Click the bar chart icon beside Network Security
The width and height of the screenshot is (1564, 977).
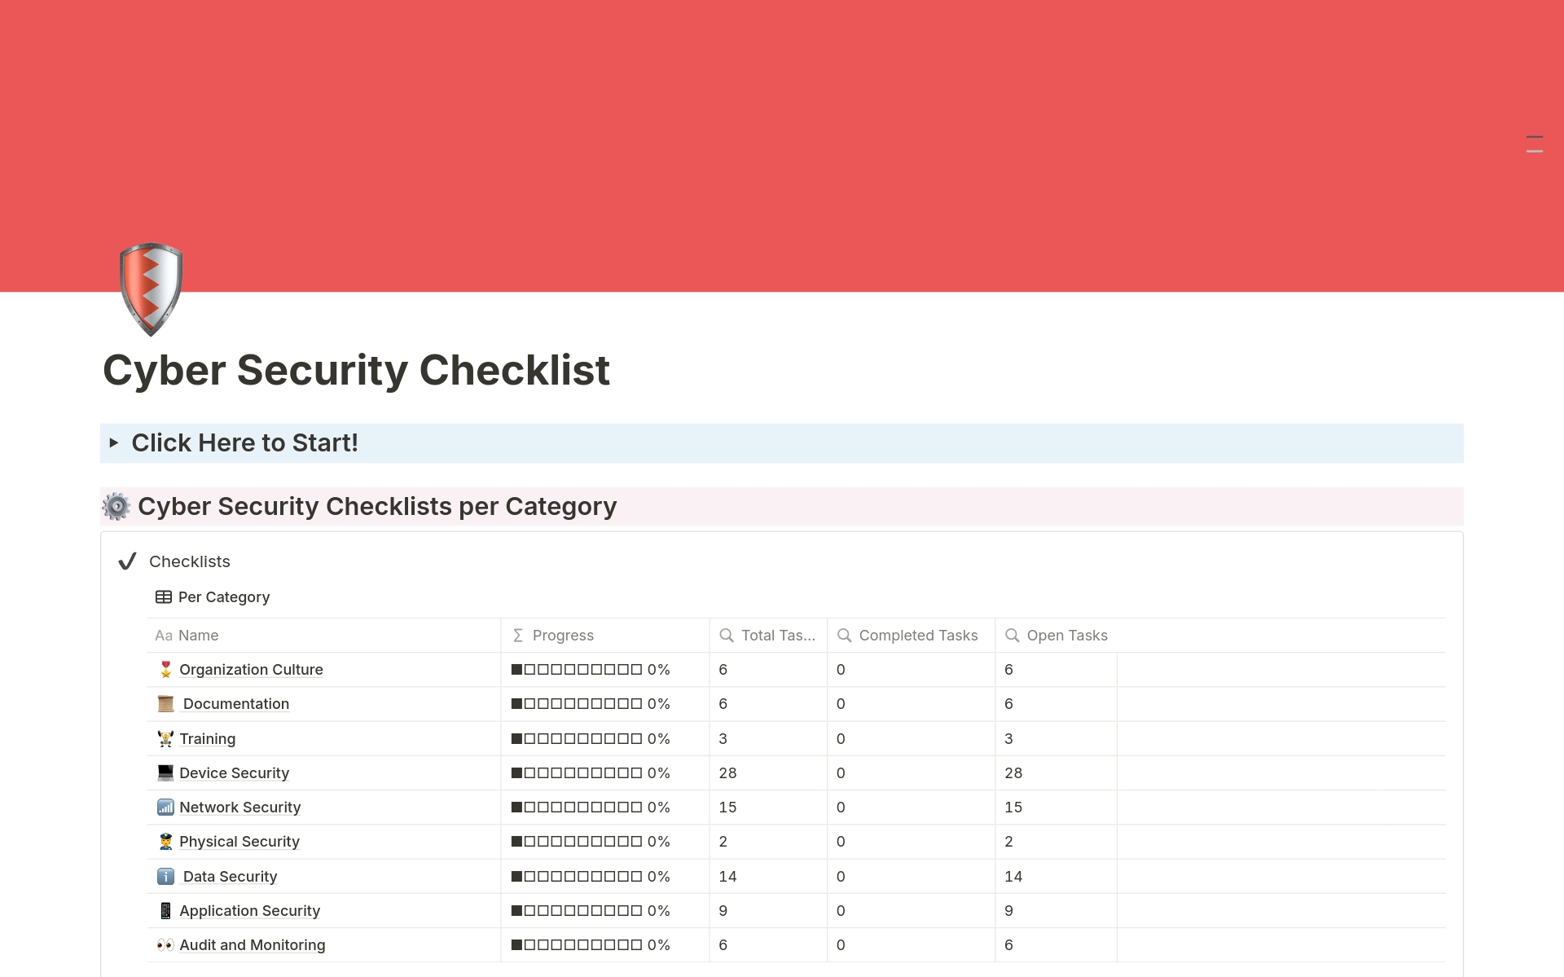(165, 807)
